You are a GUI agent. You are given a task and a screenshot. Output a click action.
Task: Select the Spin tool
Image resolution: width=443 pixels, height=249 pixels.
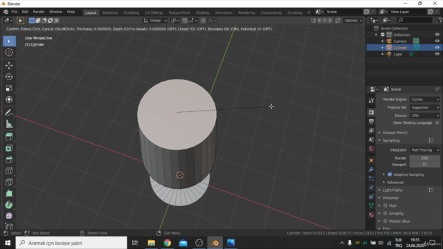(x=9, y=205)
